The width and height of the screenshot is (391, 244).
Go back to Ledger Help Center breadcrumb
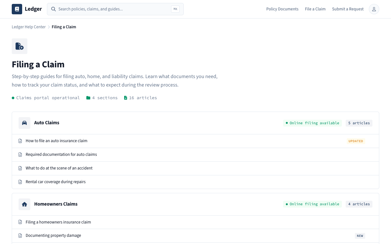[29, 27]
